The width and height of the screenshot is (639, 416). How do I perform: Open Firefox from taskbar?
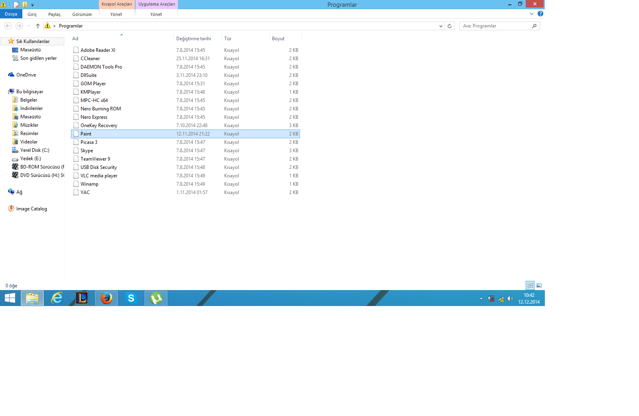click(x=106, y=298)
